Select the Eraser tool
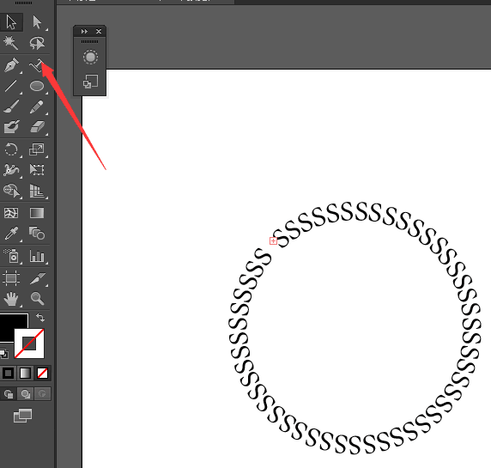 click(37, 127)
